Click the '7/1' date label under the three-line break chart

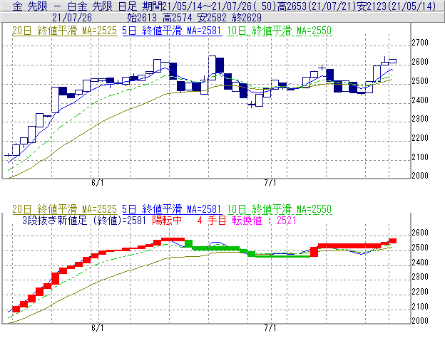pyautogui.click(x=270, y=328)
